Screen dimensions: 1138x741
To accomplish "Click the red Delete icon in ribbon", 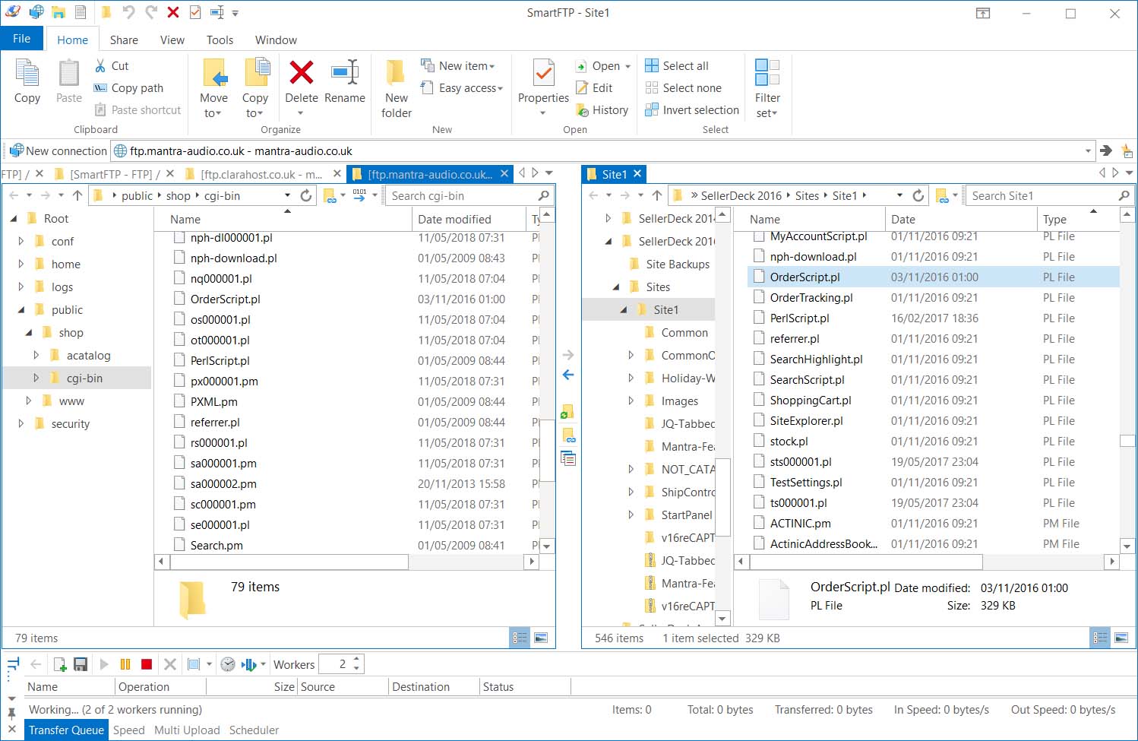I will (x=301, y=74).
